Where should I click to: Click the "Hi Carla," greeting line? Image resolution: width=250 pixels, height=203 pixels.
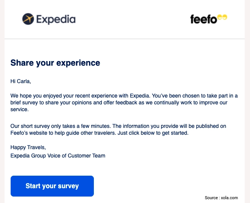[x=21, y=81]
